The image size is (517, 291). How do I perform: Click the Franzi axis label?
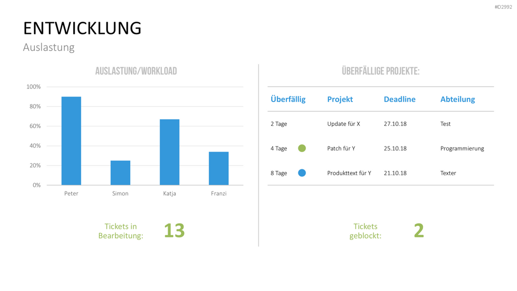[219, 193]
